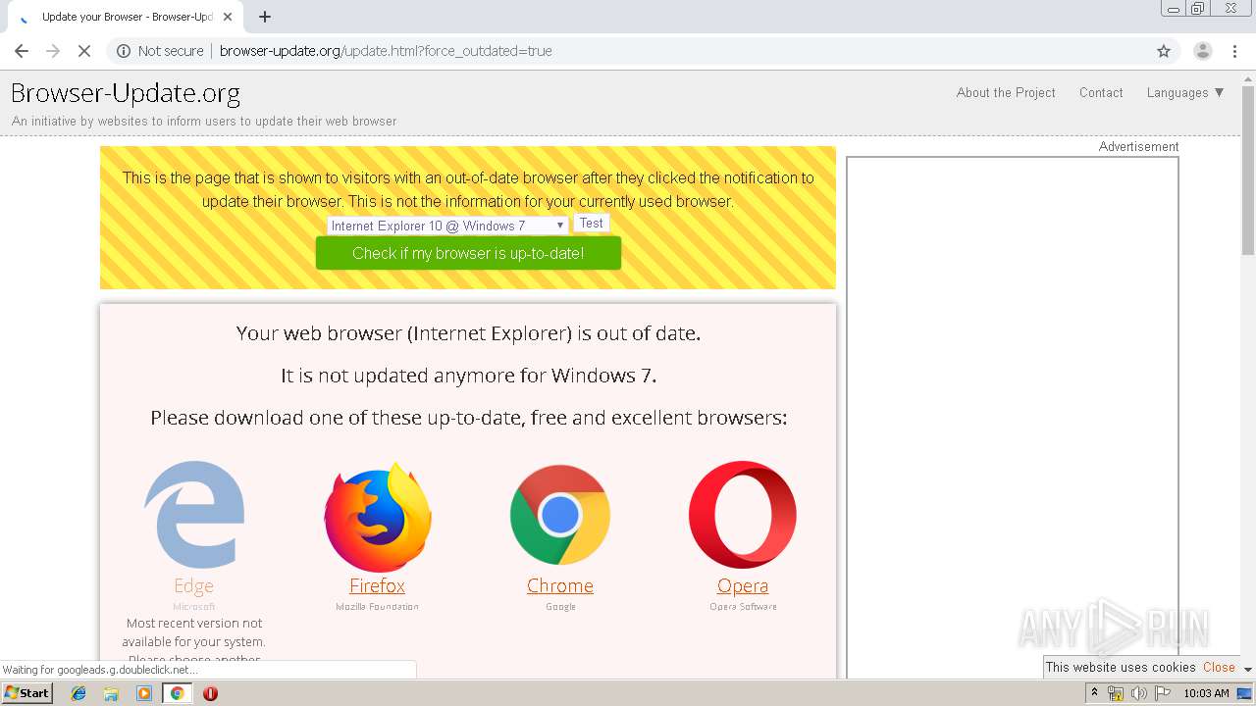Image resolution: width=1256 pixels, height=706 pixels.
Task: Open About the Project page
Action: coord(1006,92)
